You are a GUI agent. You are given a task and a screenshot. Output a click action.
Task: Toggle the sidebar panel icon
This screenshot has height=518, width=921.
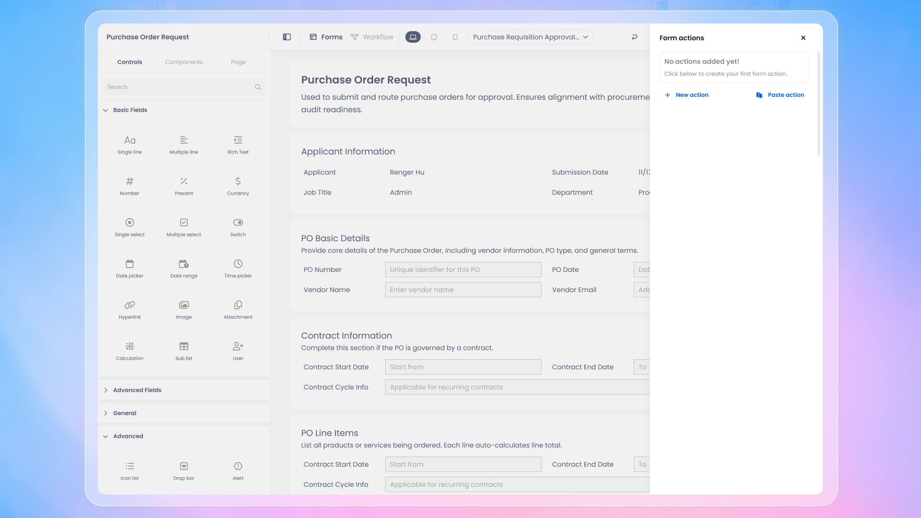point(287,37)
